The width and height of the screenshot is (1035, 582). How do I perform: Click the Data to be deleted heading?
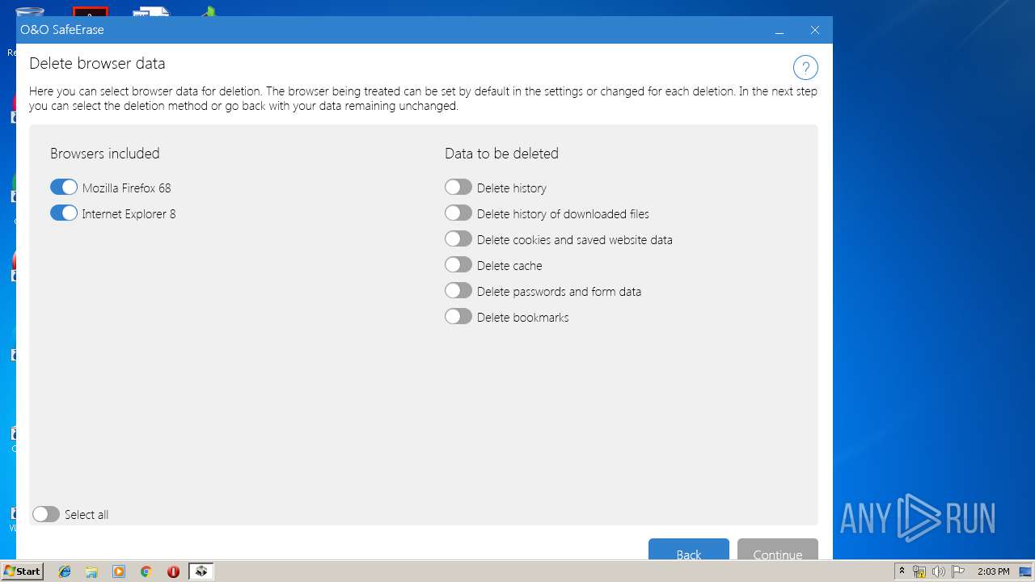(x=501, y=154)
